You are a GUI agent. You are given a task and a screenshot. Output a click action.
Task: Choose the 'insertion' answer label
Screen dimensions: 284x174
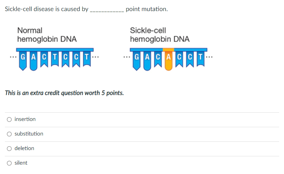[25, 119]
